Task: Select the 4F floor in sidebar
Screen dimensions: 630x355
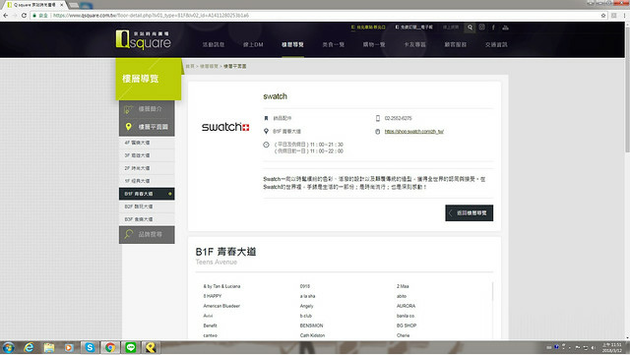Action: coord(147,143)
